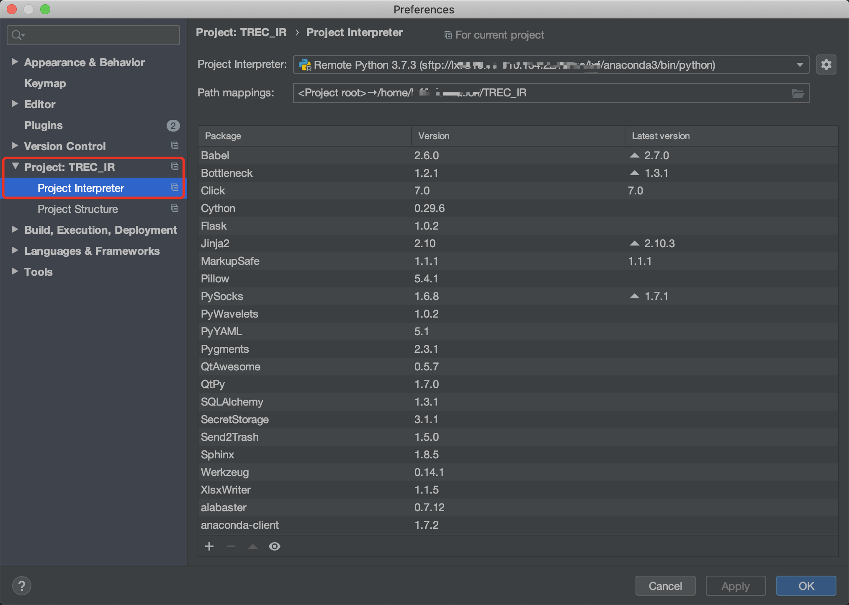Expand the Tools section
849x605 pixels.
pyautogui.click(x=15, y=271)
